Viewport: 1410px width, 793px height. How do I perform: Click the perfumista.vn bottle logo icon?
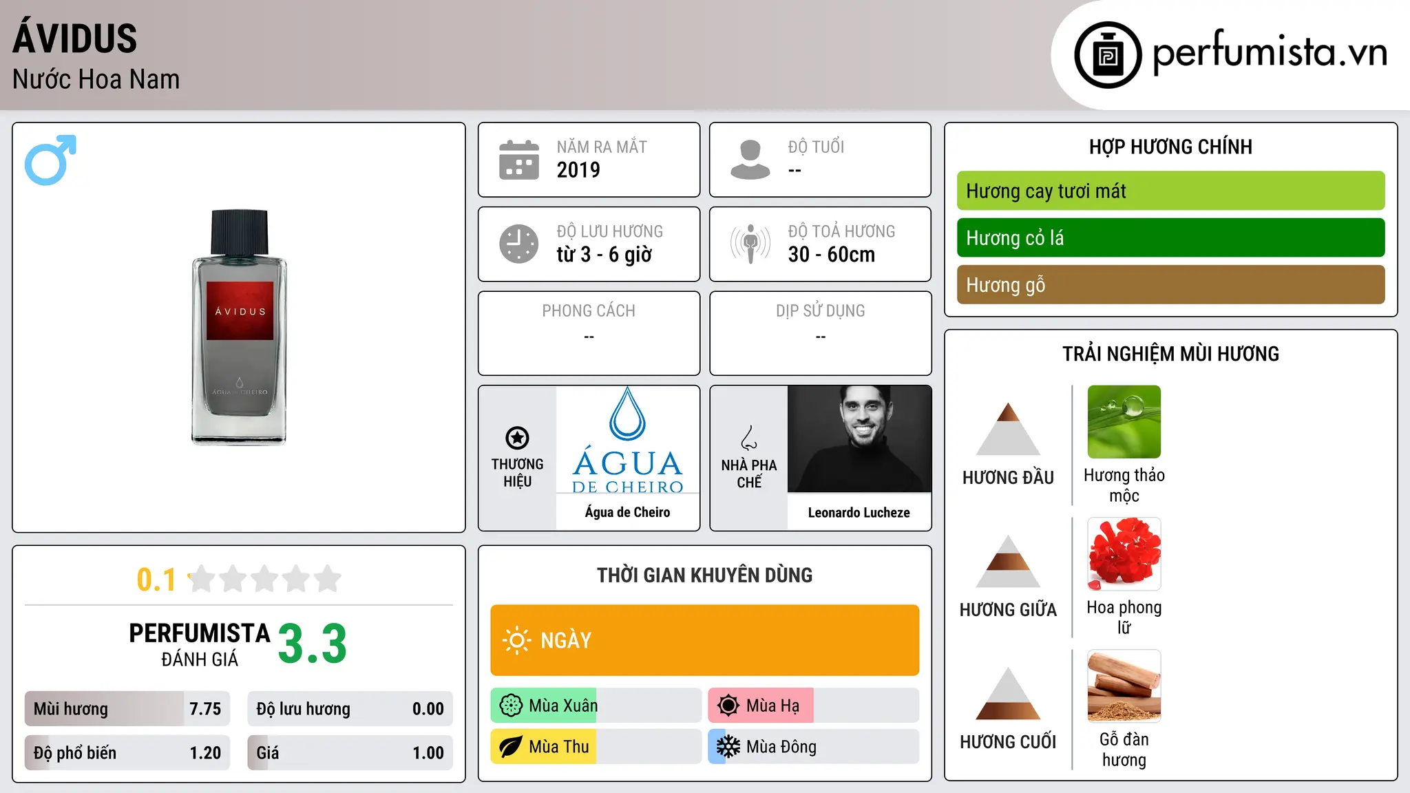(x=1108, y=55)
